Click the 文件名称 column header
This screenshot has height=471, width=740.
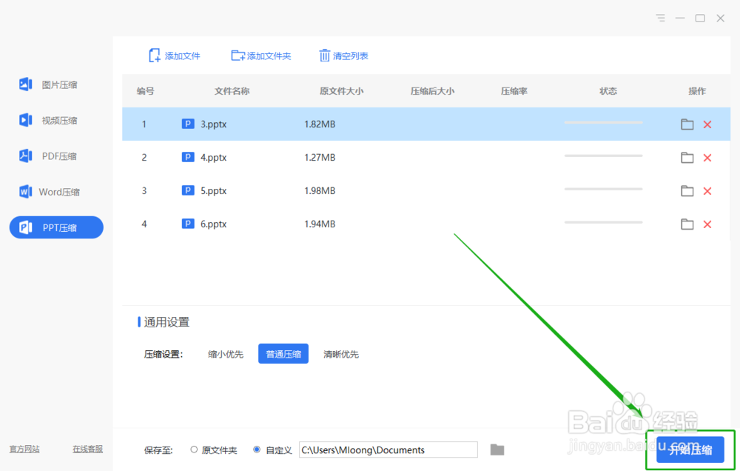(x=232, y=90)
